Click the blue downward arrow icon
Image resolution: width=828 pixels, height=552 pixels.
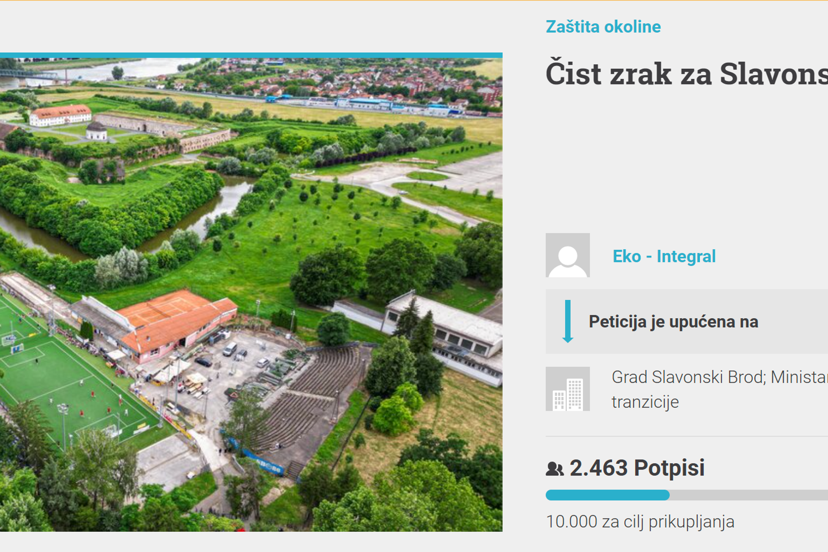pyautogui.click(x=568, y=321)
